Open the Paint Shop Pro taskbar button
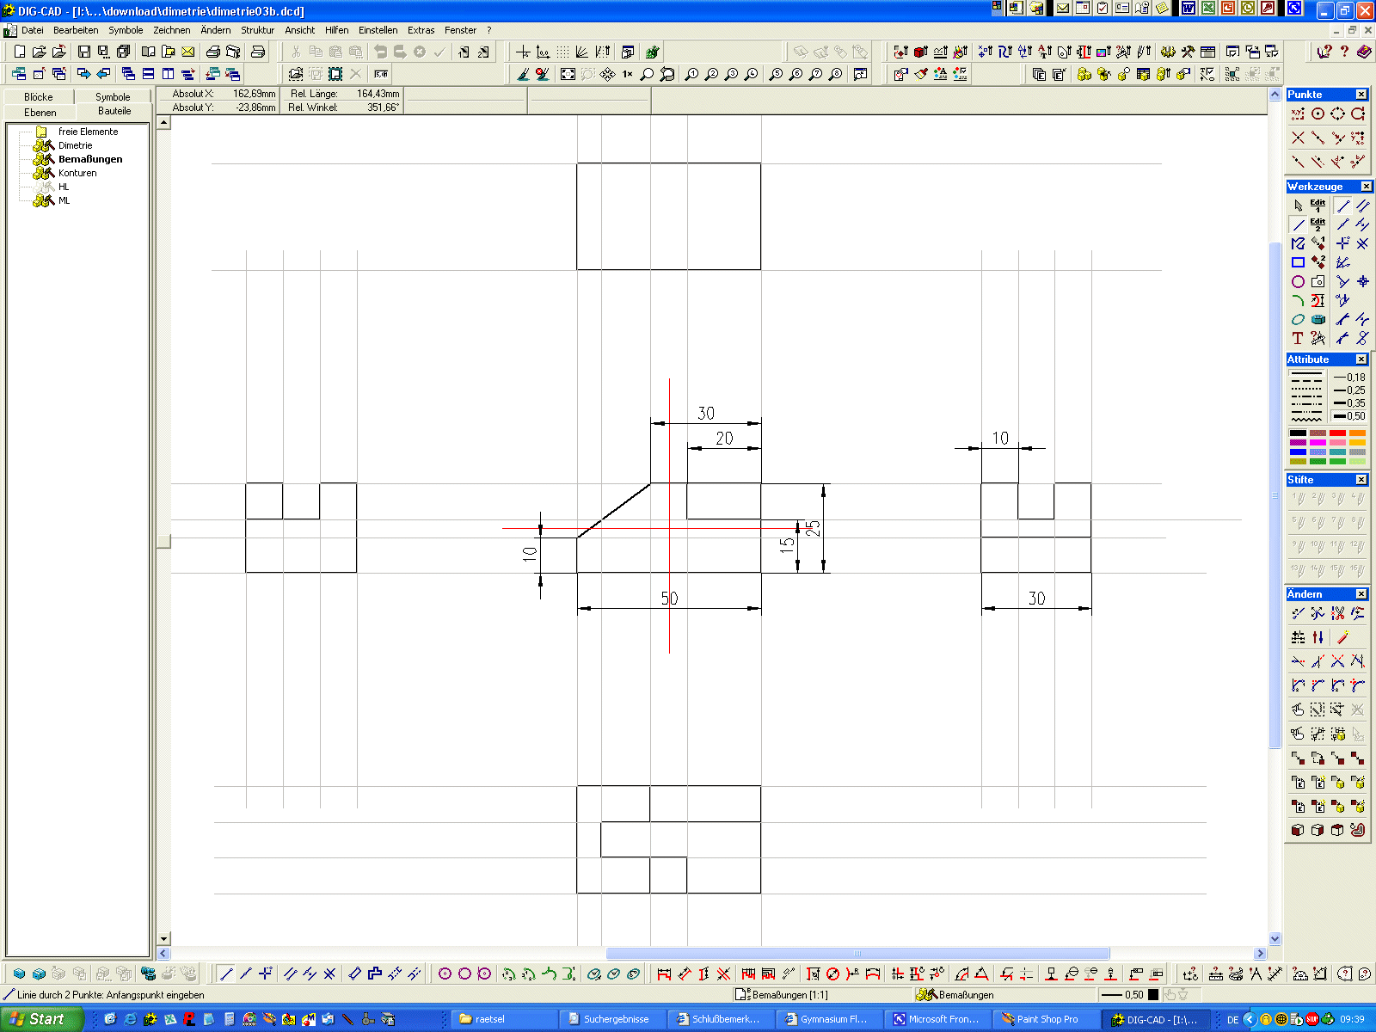This screenshot has width=1376, height=1032. [1047, 1019]
